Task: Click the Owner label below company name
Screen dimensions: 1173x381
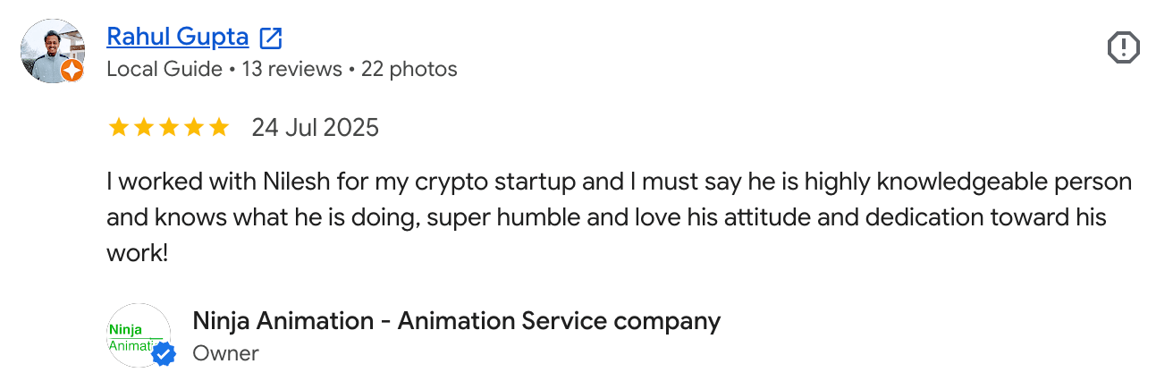Action: [x=225, y=353]
